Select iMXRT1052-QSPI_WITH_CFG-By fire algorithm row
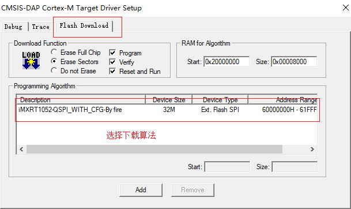The width and height of the screenshot is (351, 209). pos(167,110)
